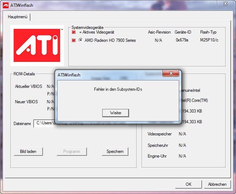This screenshot has height=194, width=236.
Task: Click the greyed-out Programm button
Action: [x=72, y=151]
